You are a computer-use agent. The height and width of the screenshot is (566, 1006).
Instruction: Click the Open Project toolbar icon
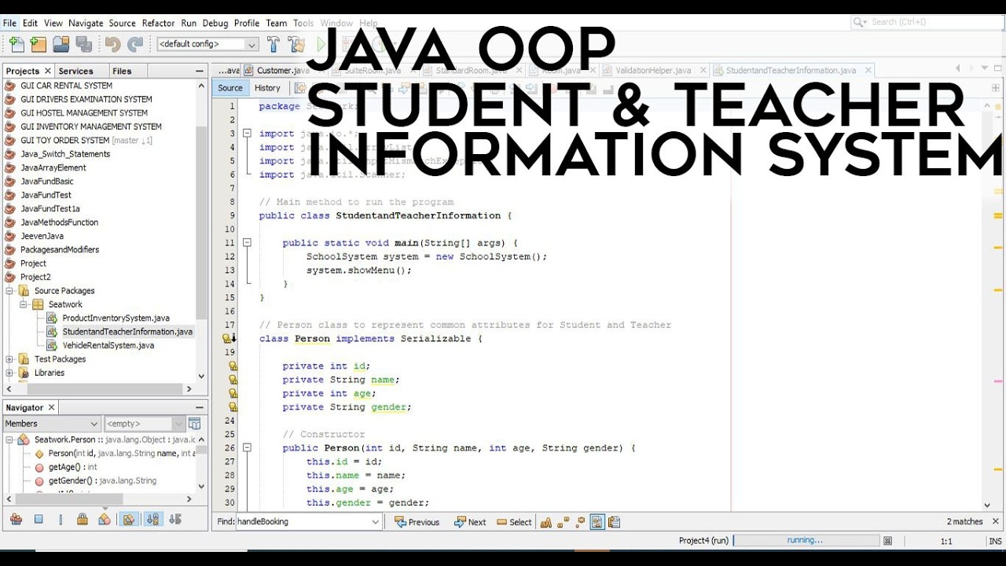pos(61,45)
